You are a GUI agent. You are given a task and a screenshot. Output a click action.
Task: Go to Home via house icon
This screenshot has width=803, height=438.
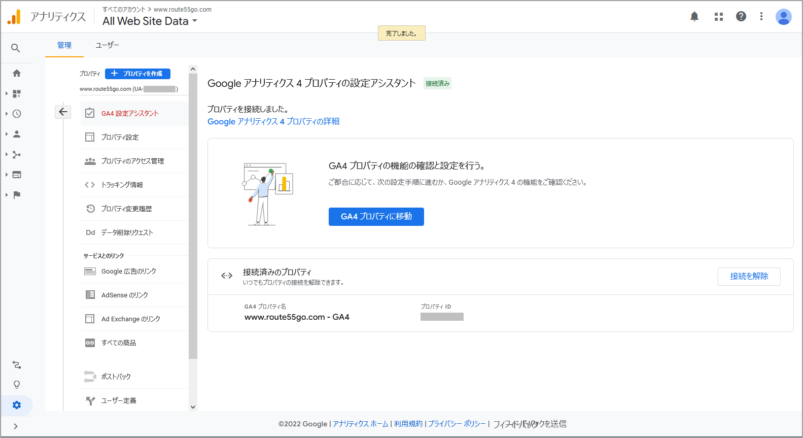(x=17, y=73)
